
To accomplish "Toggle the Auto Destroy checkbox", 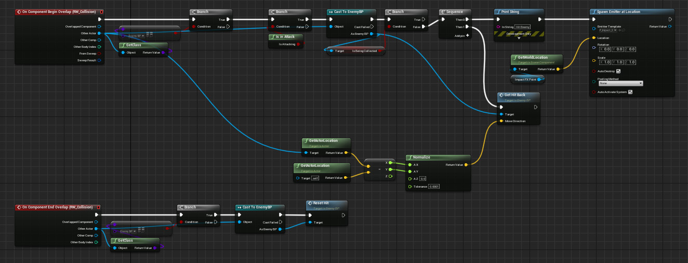I will point(618,71).
